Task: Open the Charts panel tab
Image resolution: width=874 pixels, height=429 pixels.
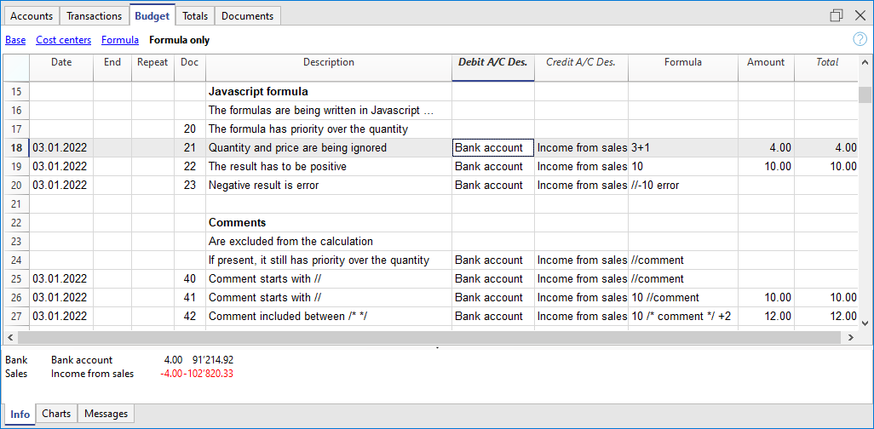Action: (56, 414)
